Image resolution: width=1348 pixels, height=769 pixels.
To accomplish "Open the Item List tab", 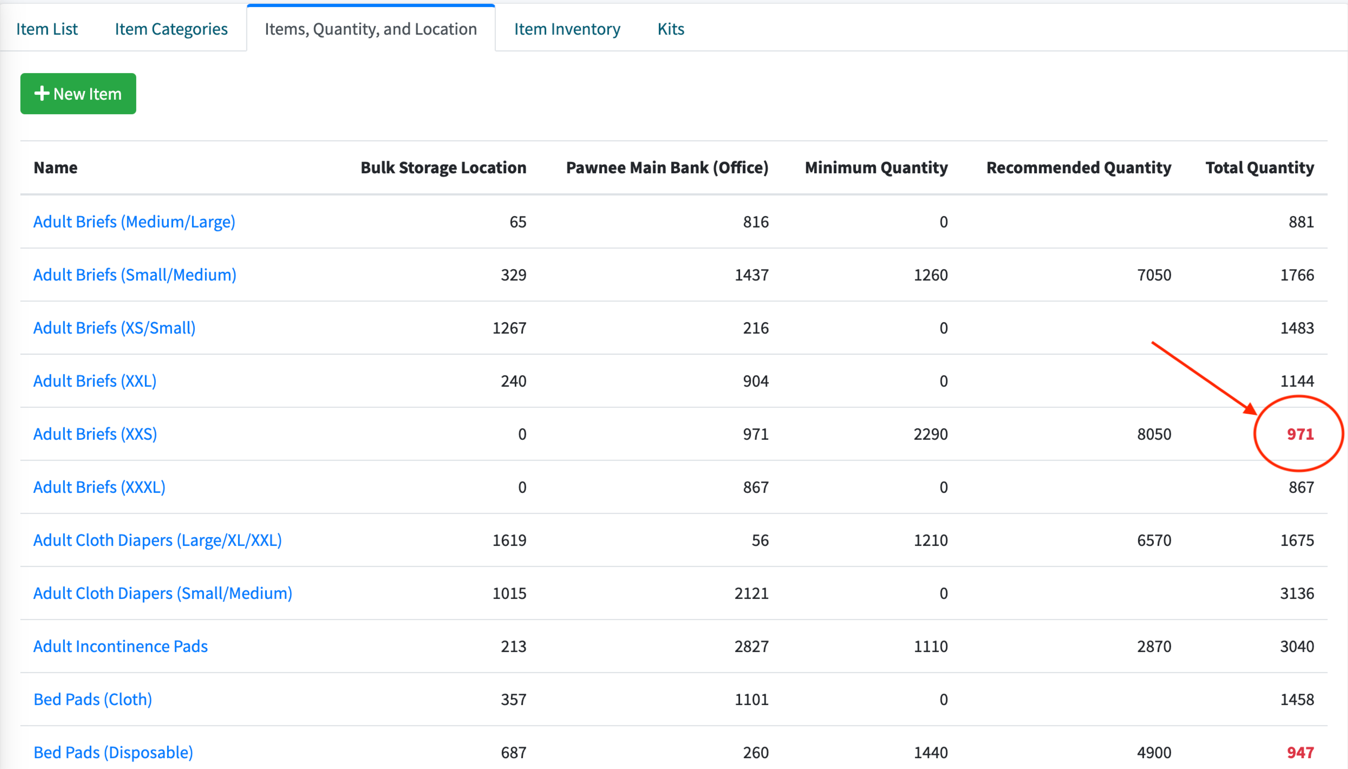I will [47, 29].
